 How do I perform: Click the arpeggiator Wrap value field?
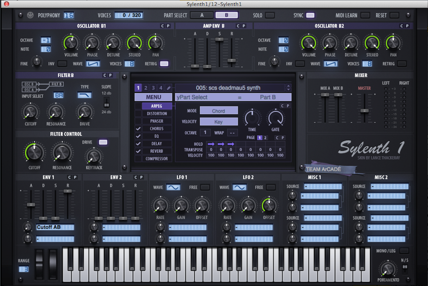pyautogui.click(x=232, y=133)
